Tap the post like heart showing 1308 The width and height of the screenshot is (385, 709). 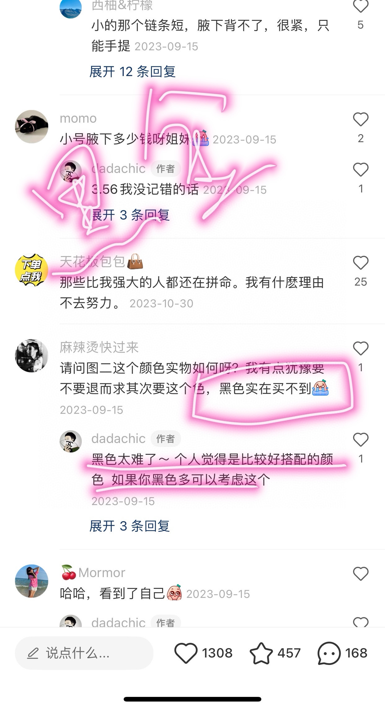186,653
